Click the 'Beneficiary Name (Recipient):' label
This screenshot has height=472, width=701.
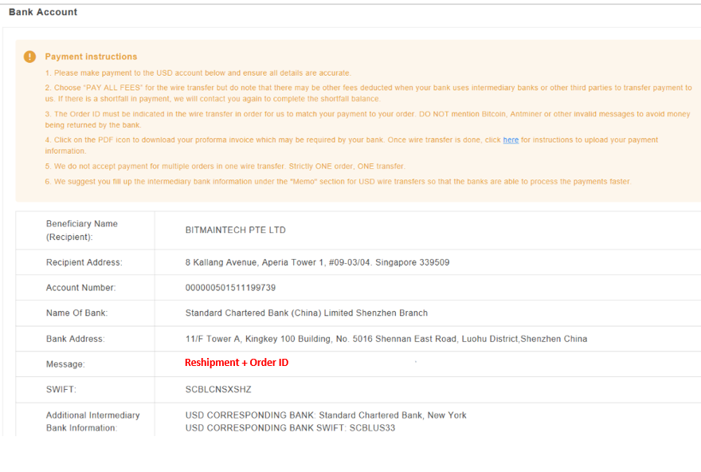coord(82,230)
